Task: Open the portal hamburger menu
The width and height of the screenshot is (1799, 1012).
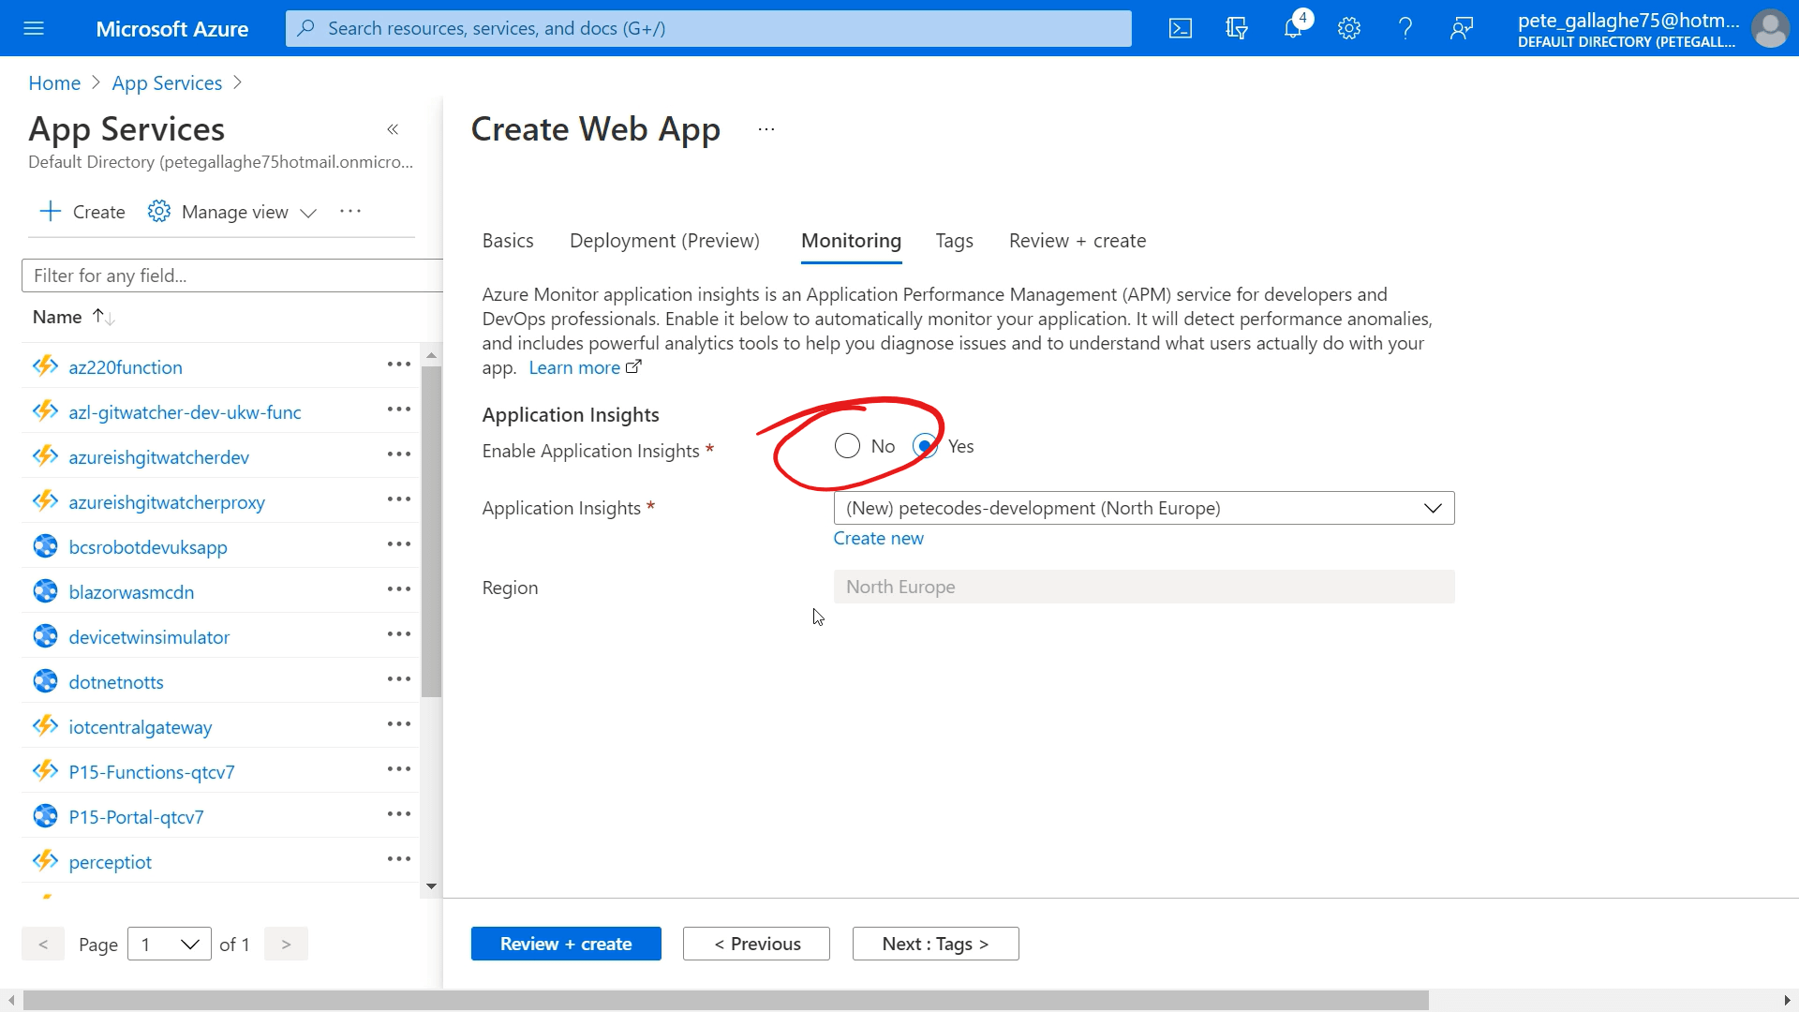Action: point(34,28)
